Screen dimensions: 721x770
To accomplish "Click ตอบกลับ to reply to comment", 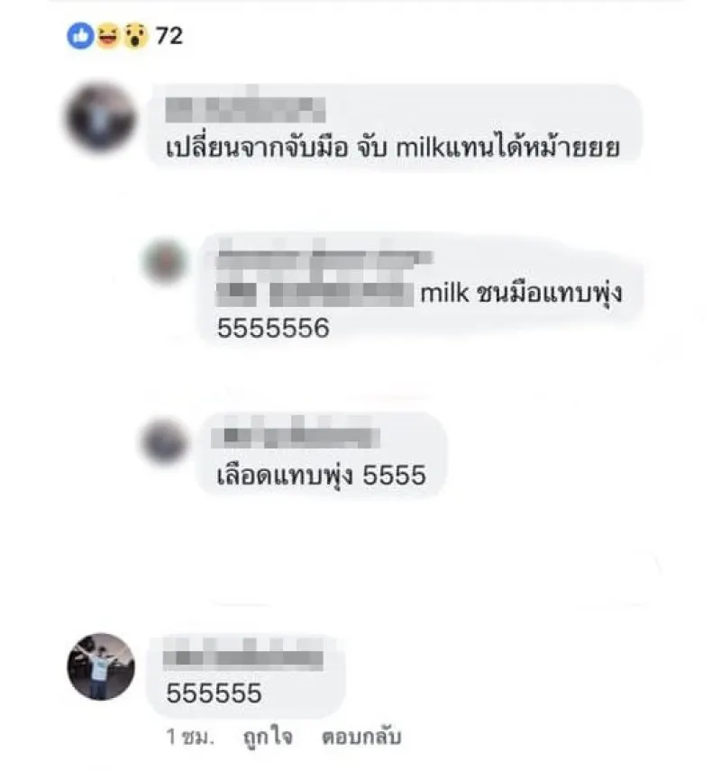I will coord(361,737).
